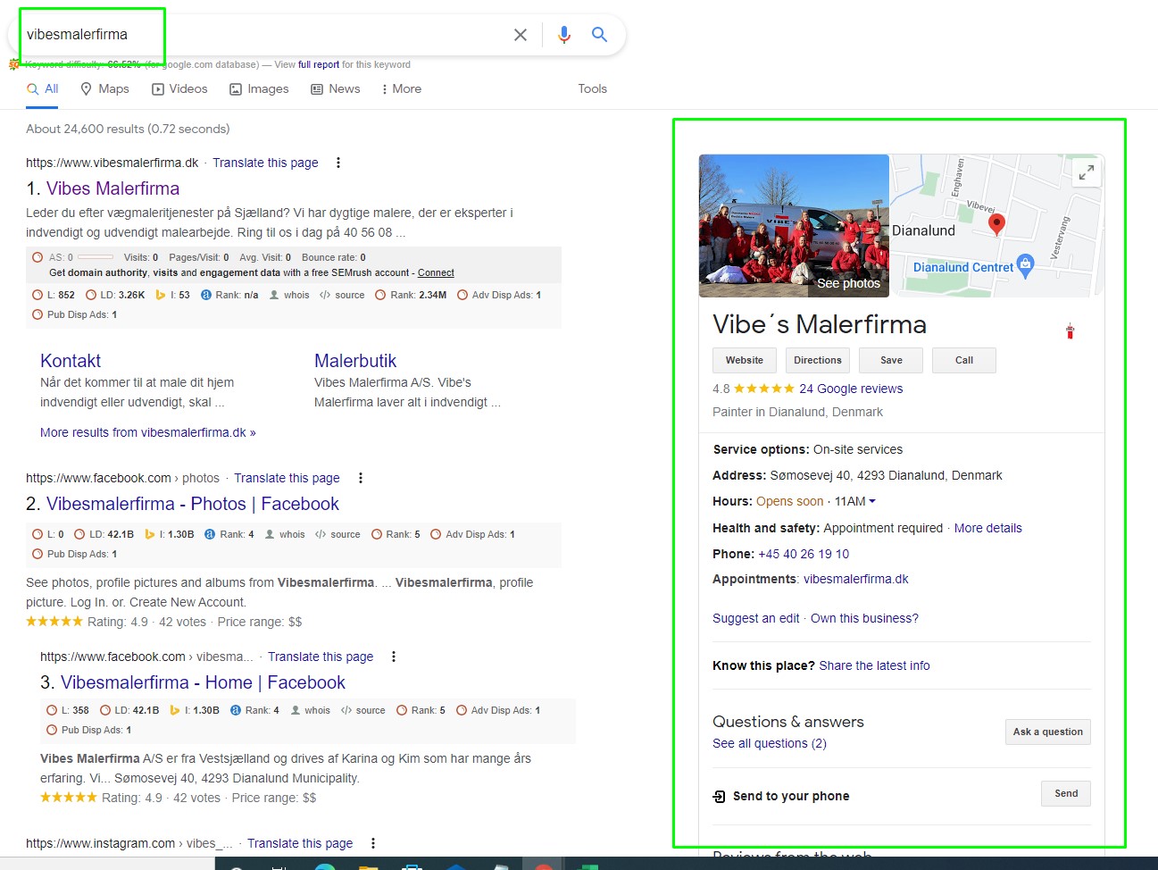Open the Tools filter options
The height and width of the screenshot is (870, 1158).
[x=592, y=88]
